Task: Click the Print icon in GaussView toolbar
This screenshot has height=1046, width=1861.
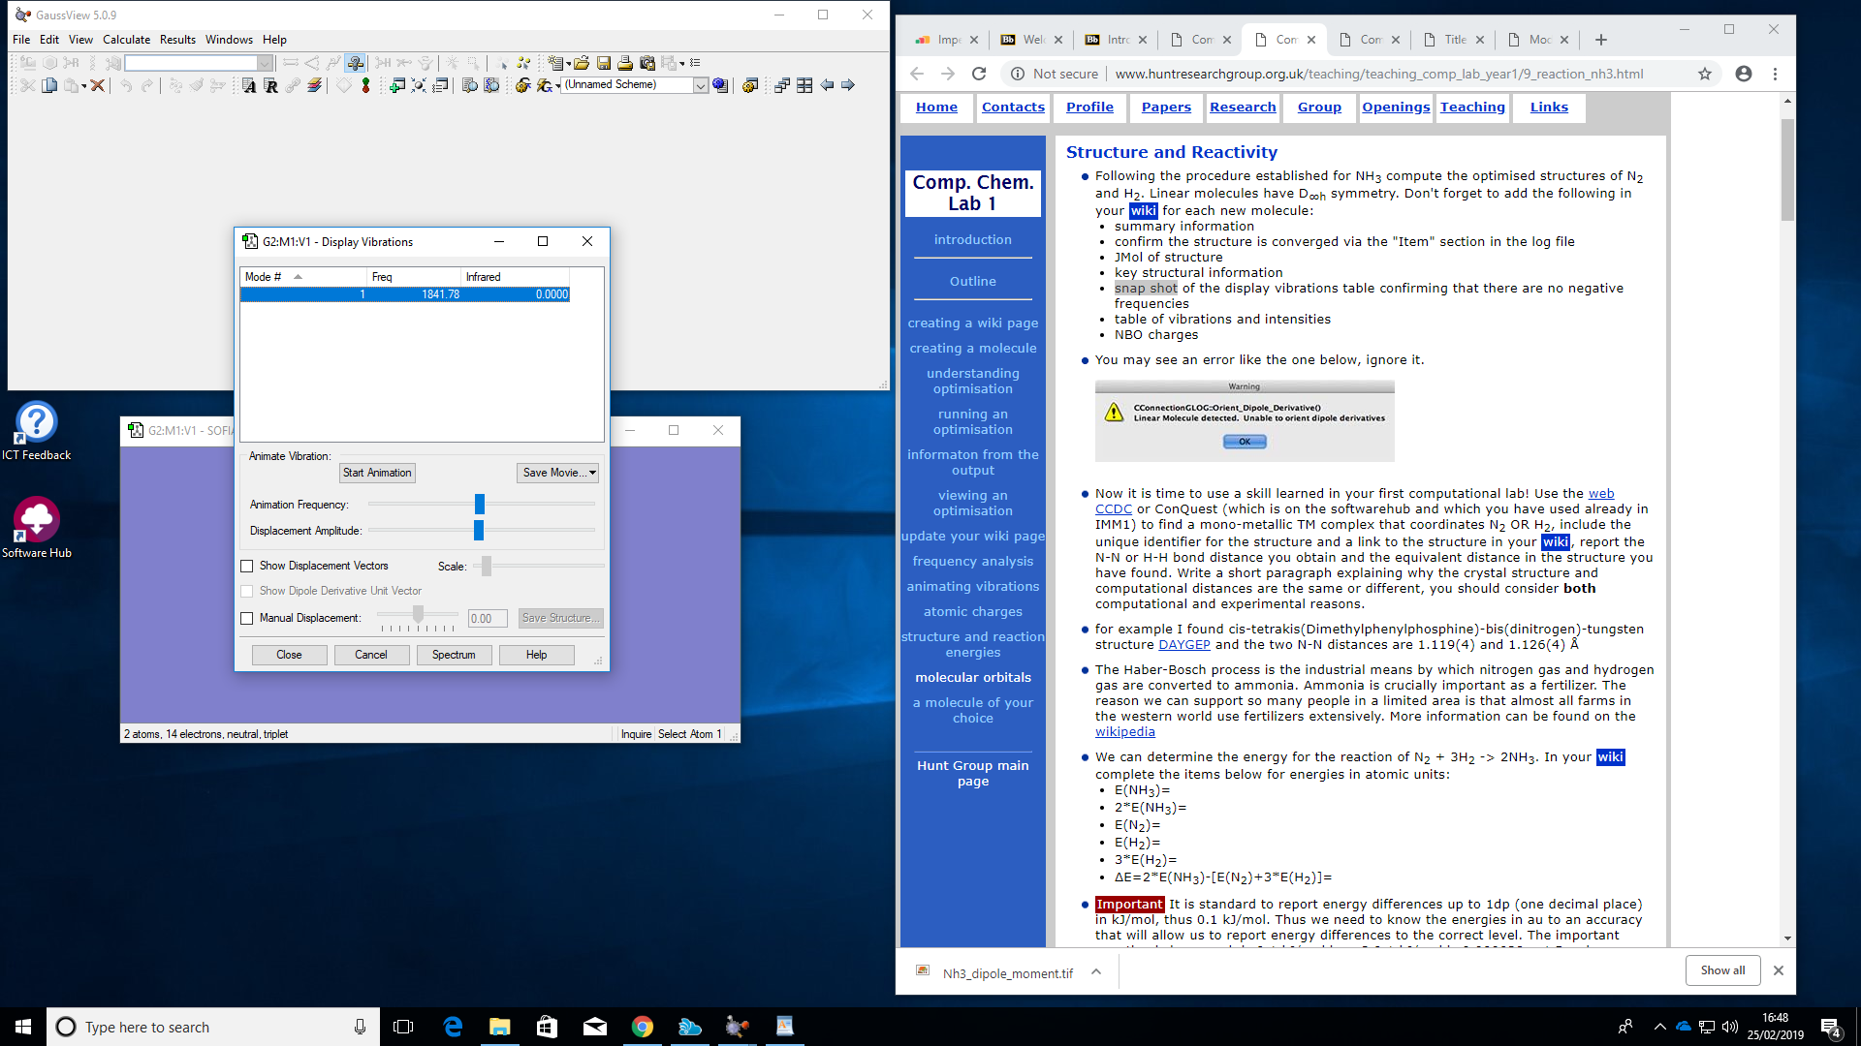Action: (625, 63)
